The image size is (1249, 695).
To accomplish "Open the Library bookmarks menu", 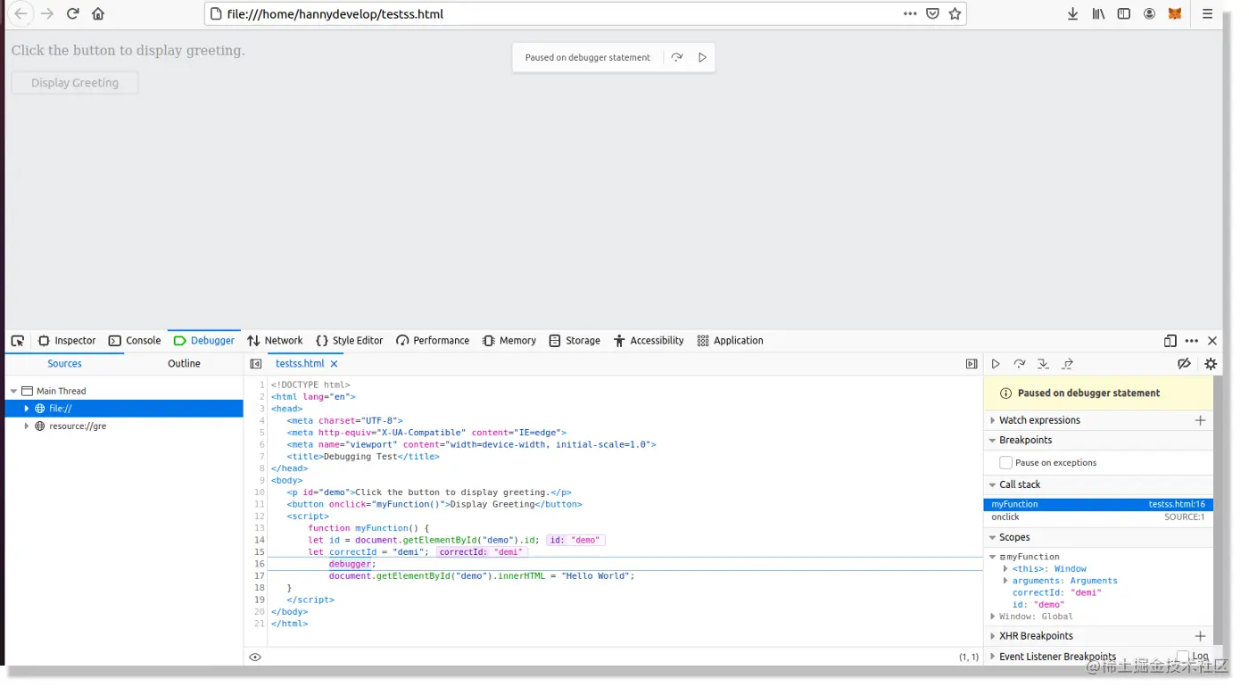I will pos(1098,13).
